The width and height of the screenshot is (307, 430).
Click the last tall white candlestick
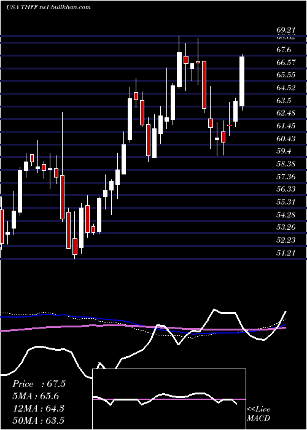[x=242, y=82]
